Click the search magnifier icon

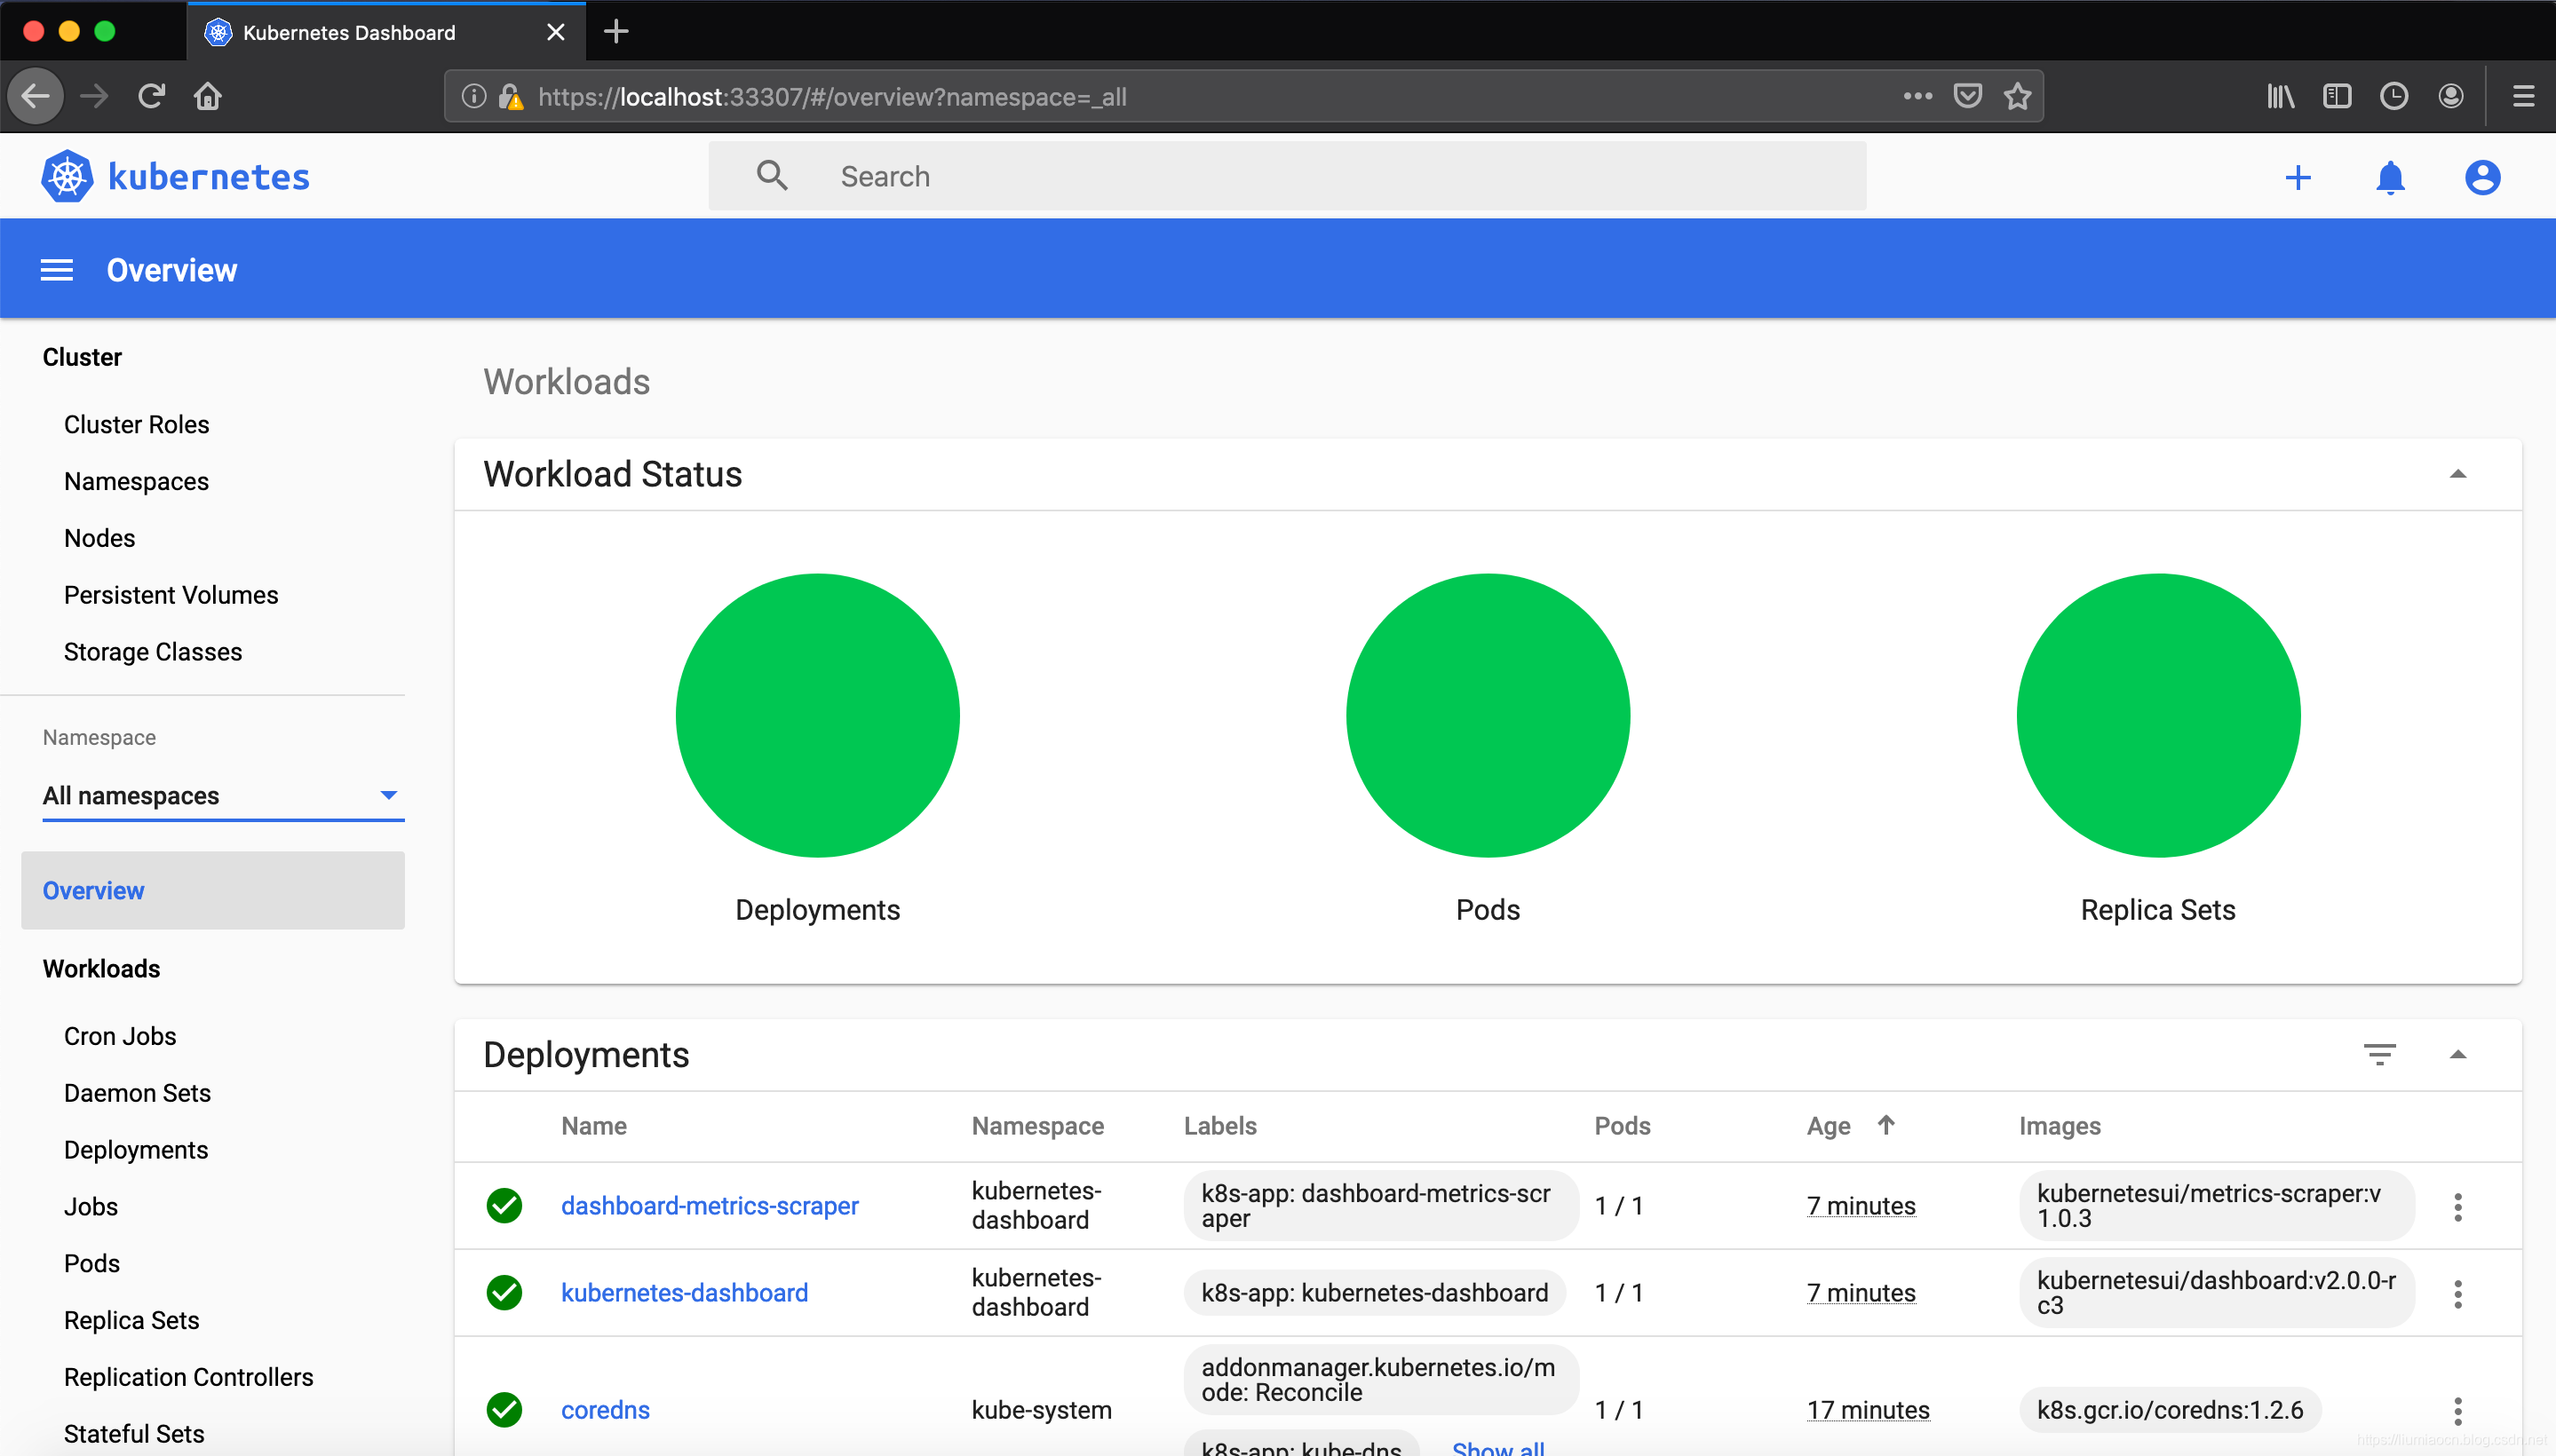771,176
